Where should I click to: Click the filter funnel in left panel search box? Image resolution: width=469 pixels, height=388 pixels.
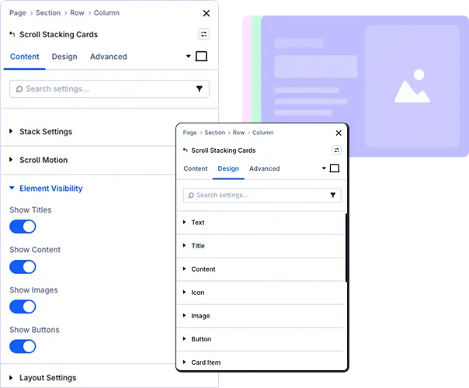pos(200,89)
